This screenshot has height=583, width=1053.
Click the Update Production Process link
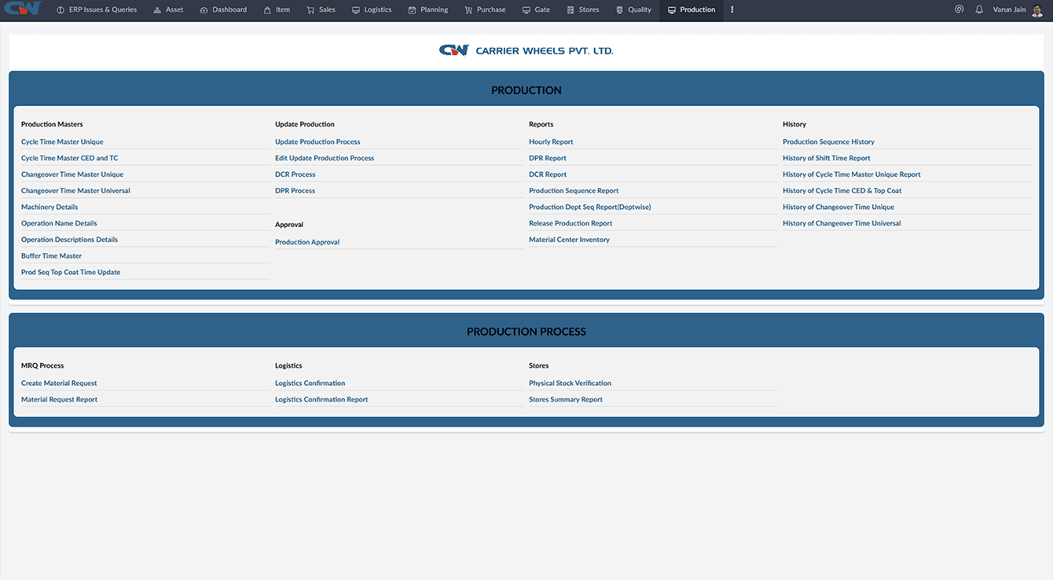(x=317, y=141)
